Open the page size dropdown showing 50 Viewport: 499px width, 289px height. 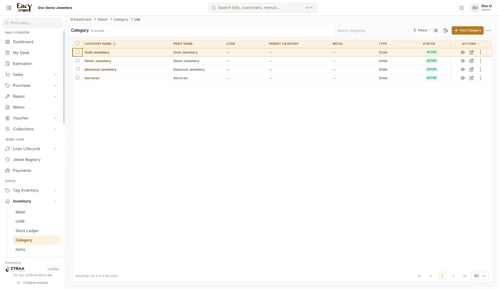[x=480, y=276]
